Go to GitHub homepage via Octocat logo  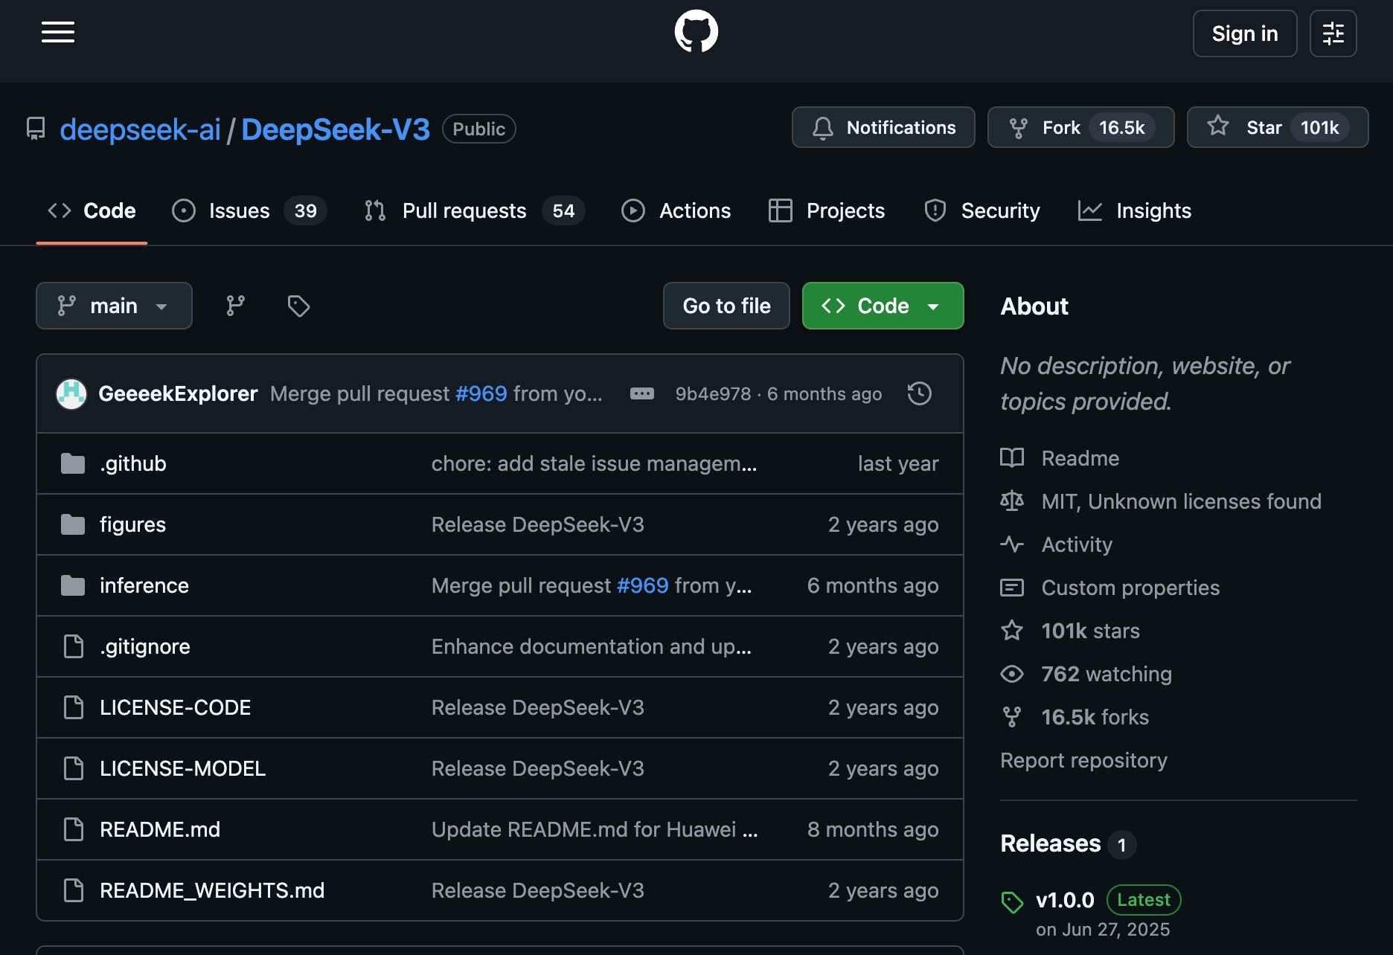[x=696, y=31]
